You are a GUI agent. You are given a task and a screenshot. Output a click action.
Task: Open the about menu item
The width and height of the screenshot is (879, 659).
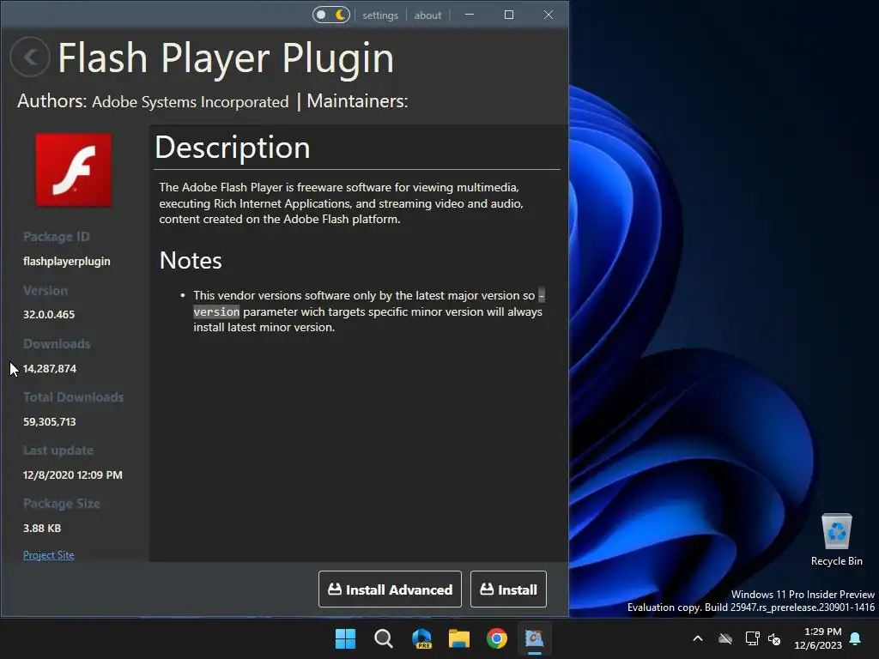(427, 15)
